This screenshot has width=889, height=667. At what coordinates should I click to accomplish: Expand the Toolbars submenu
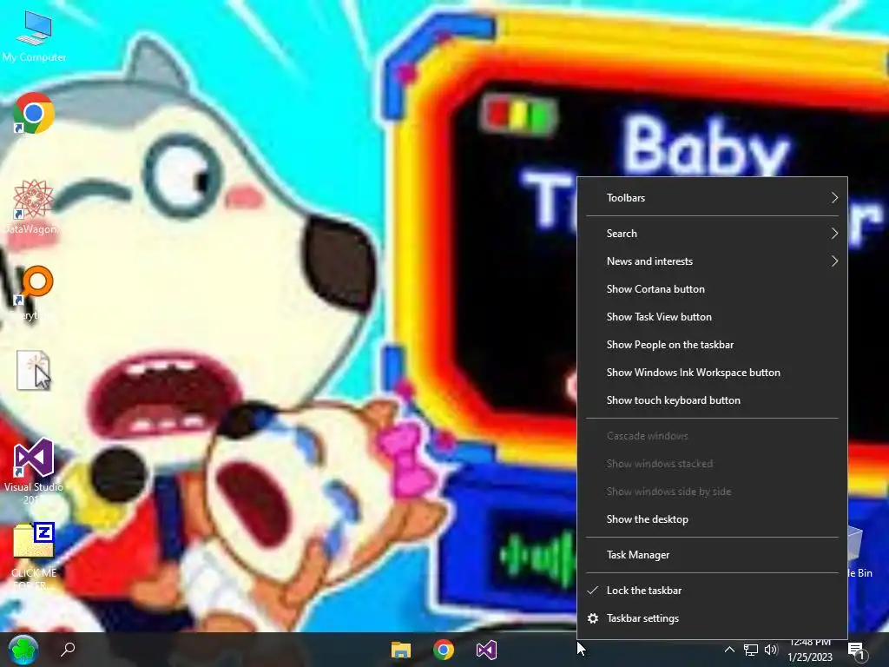tap(712, 198)
